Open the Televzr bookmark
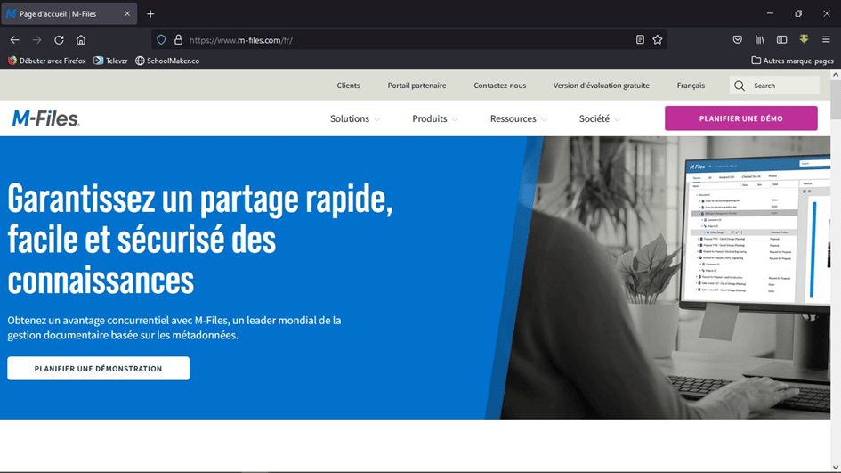The image size is (841, 473). (110, 61)
